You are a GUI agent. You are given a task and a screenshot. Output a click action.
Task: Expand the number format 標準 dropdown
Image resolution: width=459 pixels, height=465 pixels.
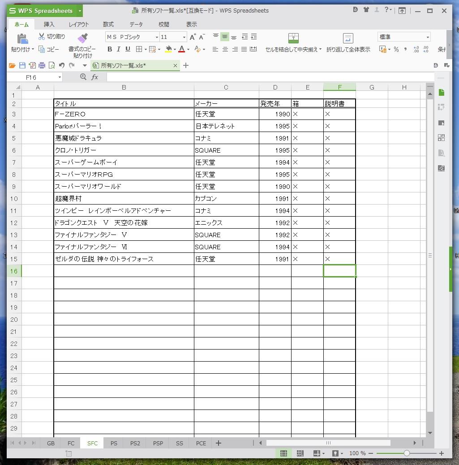click(x=428, y=37)
